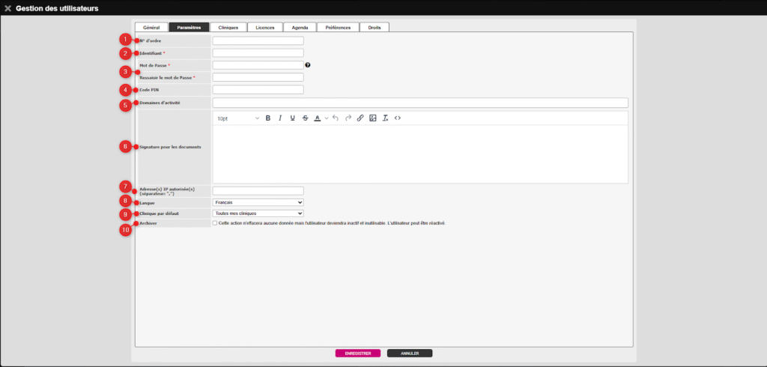Click the underline icon in signature toolbar

click(x=292, y=118)
